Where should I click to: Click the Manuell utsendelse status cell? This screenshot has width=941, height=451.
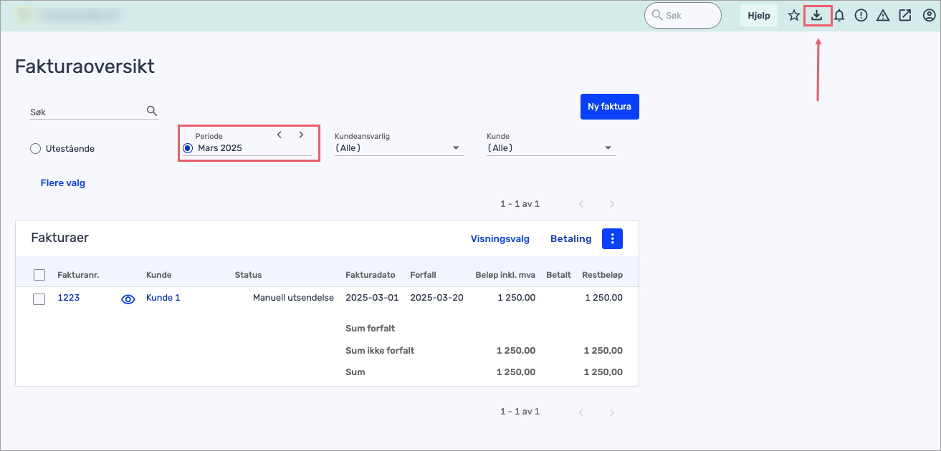click(293, 298)
